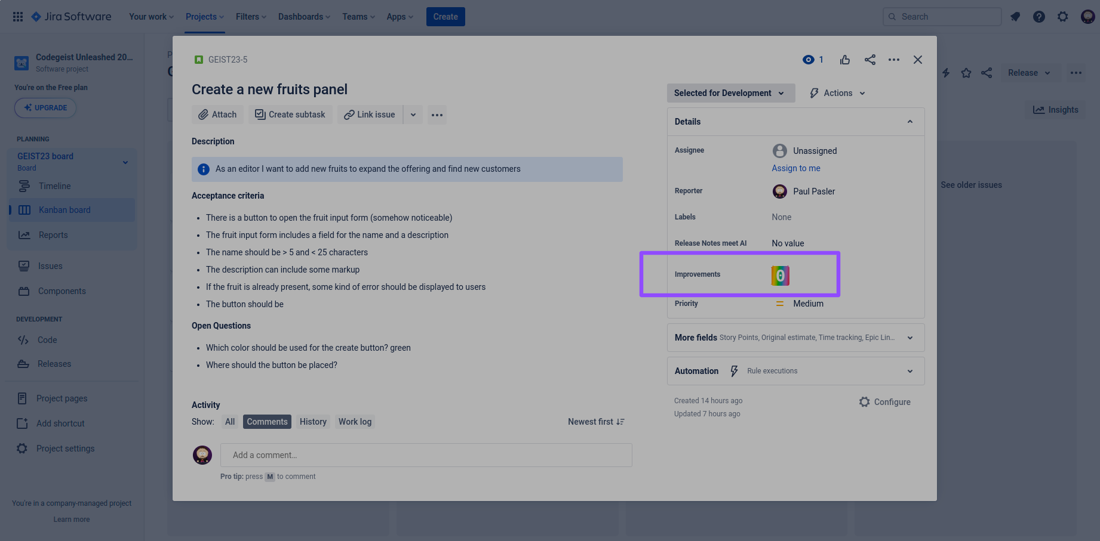This screenshot has width=1100, height=541.
Task: Click the thumbs up vote icon
Action: [x=844, y=60]
